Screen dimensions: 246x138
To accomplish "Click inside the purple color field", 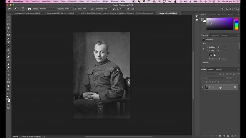I will (x=219, y=24).
